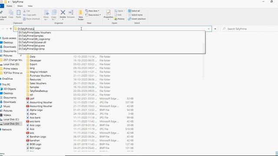Click the Up directory arrow
This screenshot has height=156, width=278.
11,29
